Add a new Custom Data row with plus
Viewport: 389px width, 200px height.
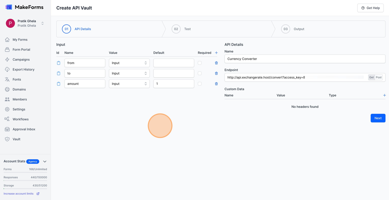pyautogui.click(x=384, y=95)
